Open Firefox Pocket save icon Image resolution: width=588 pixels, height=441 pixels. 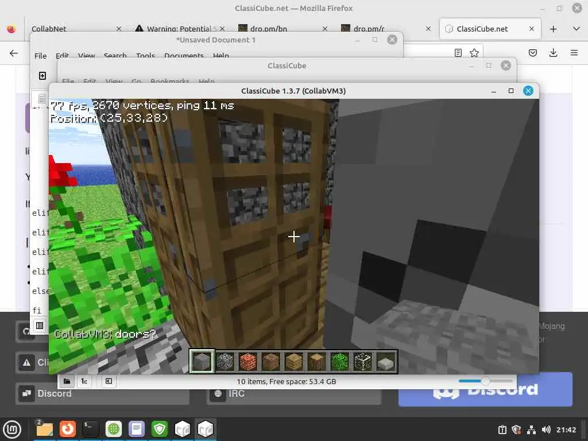pos(532,53)
